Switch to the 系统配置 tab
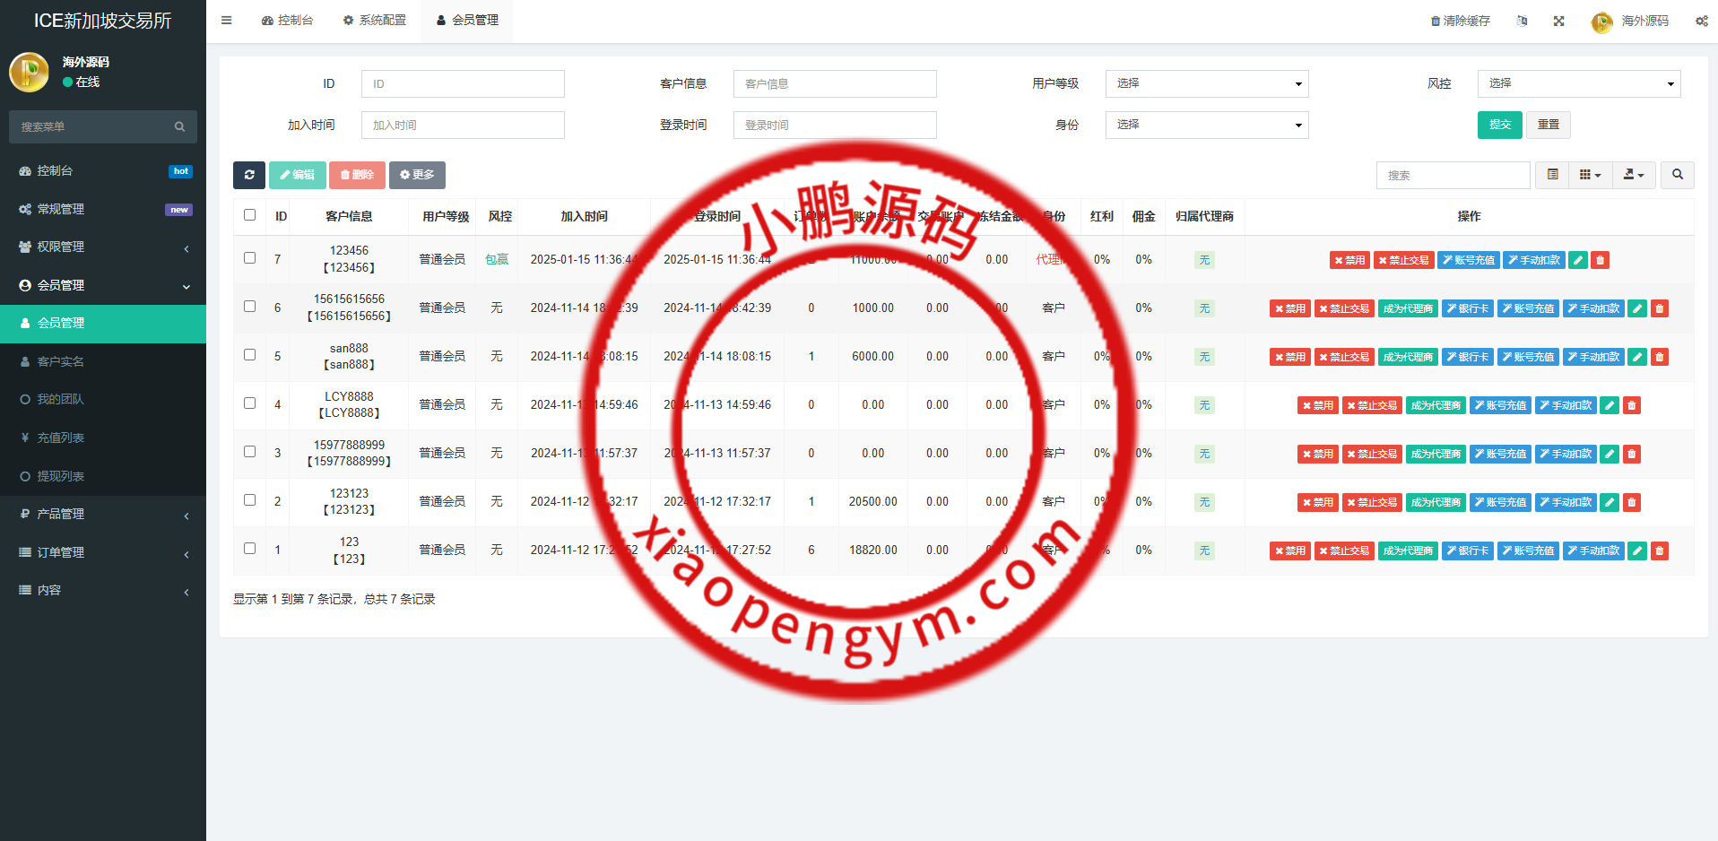 (375, 20)
